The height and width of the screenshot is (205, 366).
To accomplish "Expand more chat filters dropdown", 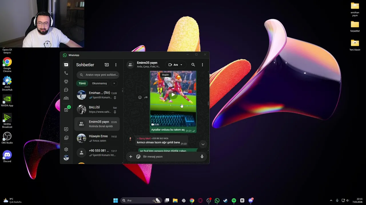I will [x=114, y=83].
